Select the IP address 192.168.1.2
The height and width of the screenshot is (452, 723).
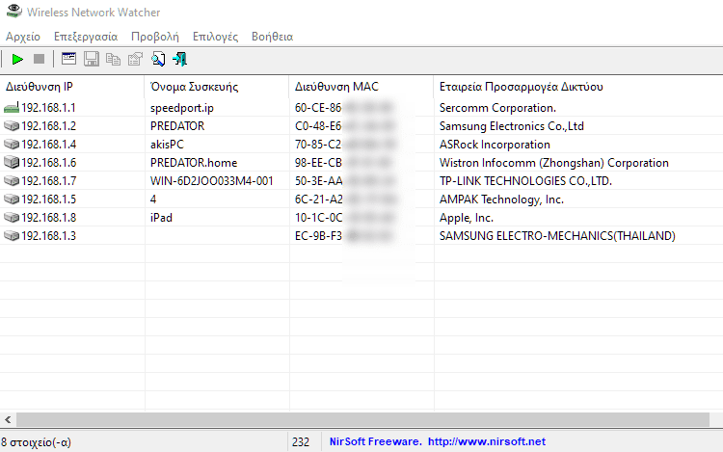point(48,126)
